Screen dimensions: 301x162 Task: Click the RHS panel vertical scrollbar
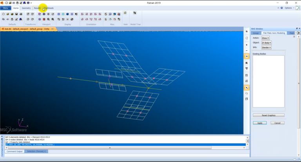tap(299, 84)
